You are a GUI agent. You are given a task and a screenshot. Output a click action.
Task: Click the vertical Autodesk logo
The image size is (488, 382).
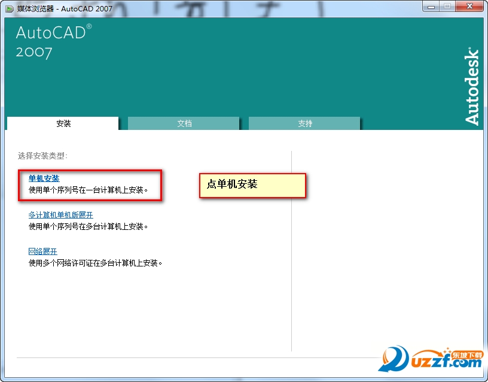tap(472, 86)
